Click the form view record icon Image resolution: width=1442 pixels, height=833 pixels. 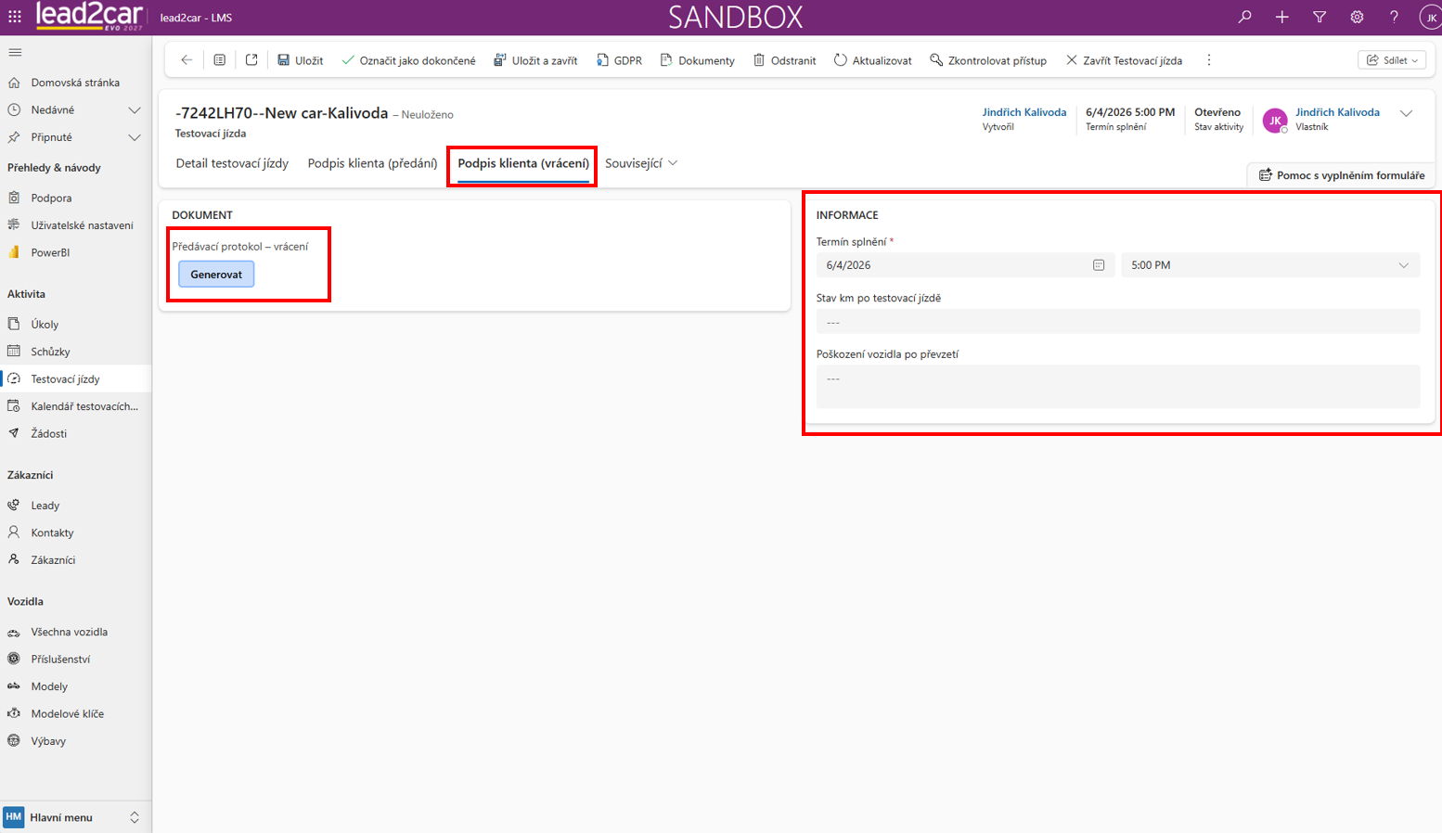coord(219,60)
